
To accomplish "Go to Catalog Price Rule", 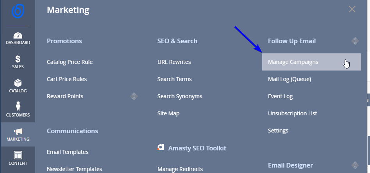I will (x=70, y=62).
